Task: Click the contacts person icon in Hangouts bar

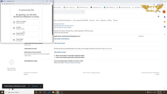Action: [9, 89]
